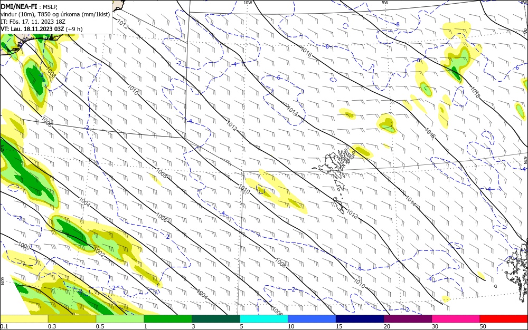Click the 'VT: Lau. 18.11.2023 03Z' valid time
This screenshot has width=528, height=330.
[x=32, y=29]
